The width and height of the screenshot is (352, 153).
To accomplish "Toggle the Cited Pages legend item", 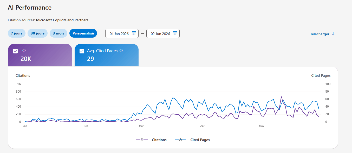I will point(192,140).
